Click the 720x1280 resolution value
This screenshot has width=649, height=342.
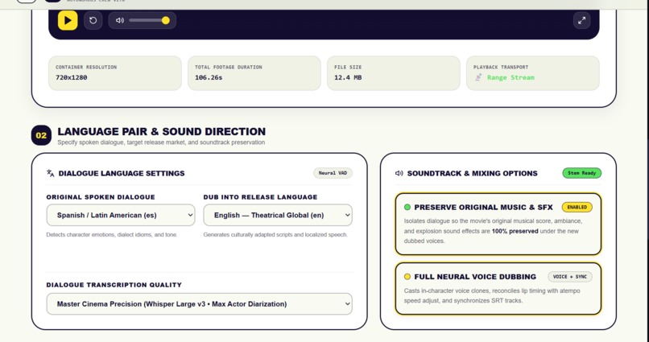71,77
